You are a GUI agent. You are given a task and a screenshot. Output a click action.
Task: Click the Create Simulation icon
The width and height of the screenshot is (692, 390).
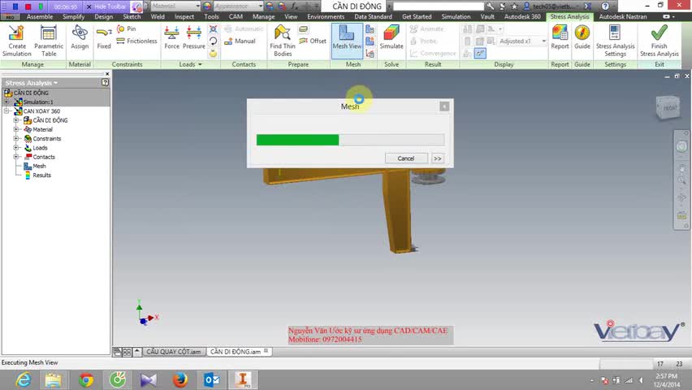[17, 41]
